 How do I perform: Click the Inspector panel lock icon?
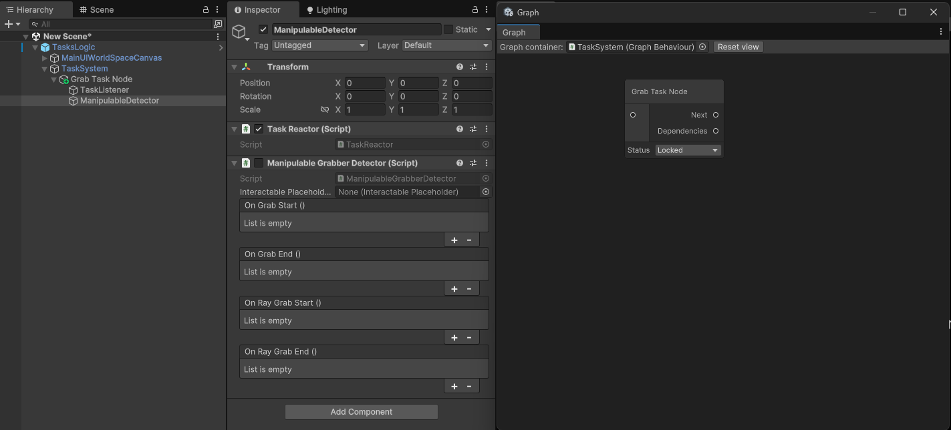pyautogui.click(x=475, y=10)
